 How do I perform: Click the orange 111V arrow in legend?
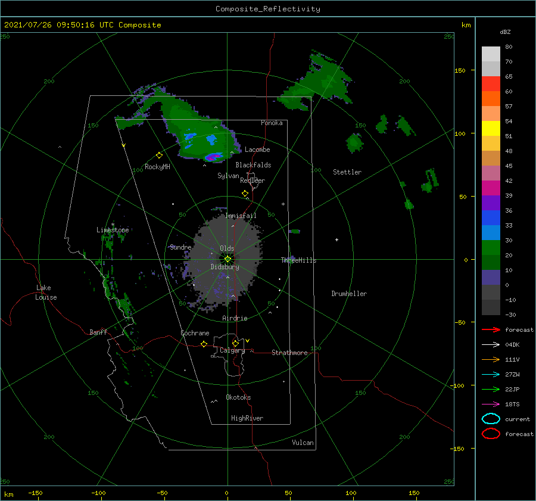point(491,359)
